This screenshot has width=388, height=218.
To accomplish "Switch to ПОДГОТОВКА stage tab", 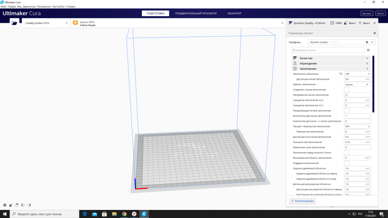I will click(155, 13).
